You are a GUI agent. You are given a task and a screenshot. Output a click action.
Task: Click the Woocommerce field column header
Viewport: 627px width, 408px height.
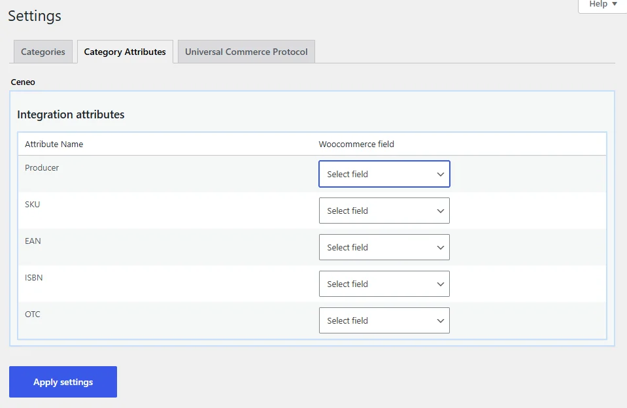pyautogui.click(x=356, y=144)
